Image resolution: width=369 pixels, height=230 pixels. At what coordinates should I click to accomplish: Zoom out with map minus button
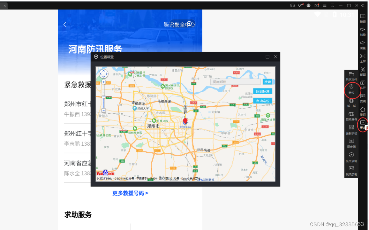tap(103, 110)
